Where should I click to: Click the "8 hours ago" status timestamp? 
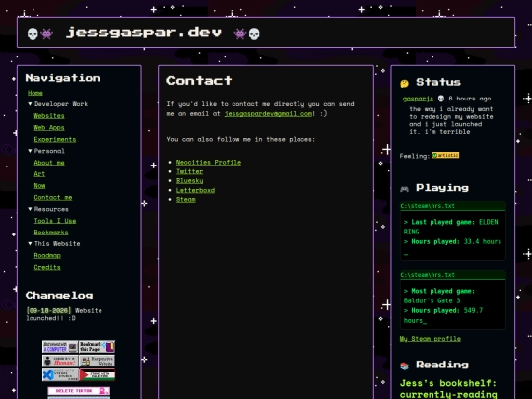pyautogui.click(x=470, y=99)
